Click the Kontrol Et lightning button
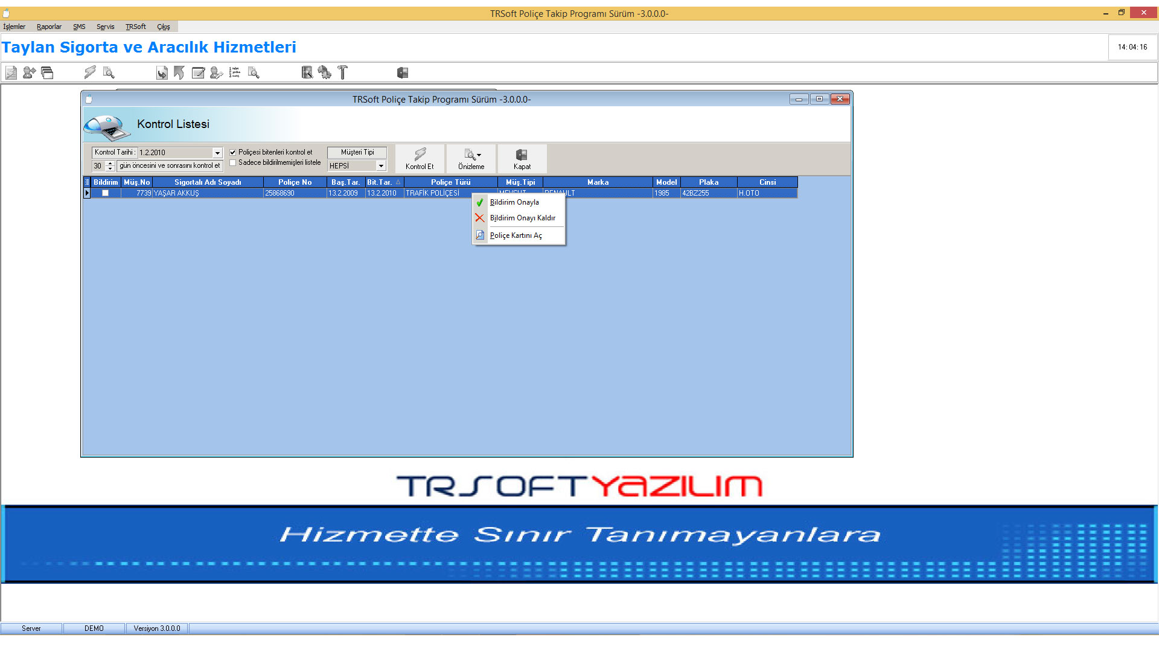The height and width of the screenshot is (652, 1159). point(420,159)
